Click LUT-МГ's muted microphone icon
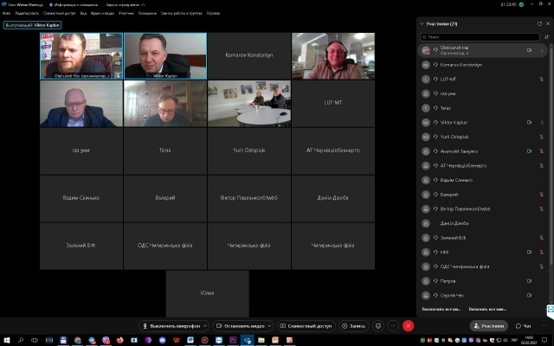 (542, 79)
